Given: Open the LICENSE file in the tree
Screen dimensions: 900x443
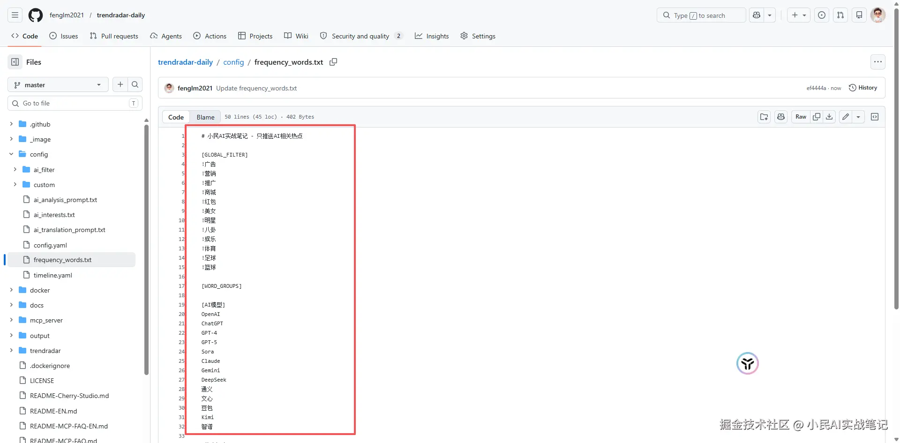Looking at the screenshot, I should [x=42, y=381].
